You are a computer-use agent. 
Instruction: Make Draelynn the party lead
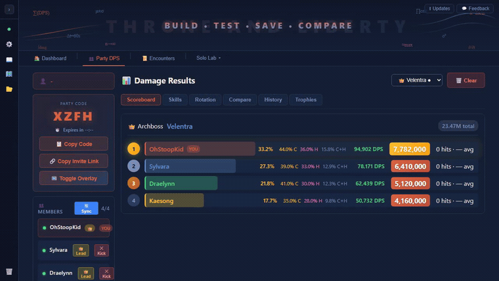coord(86,273)
